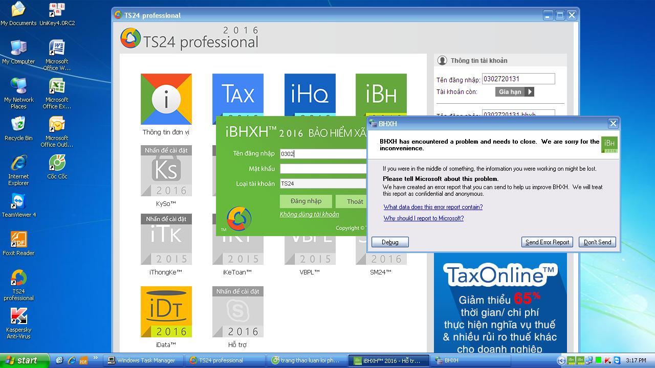Close the BHXH error dialog
655x368 pixels.
click(613, 124)
